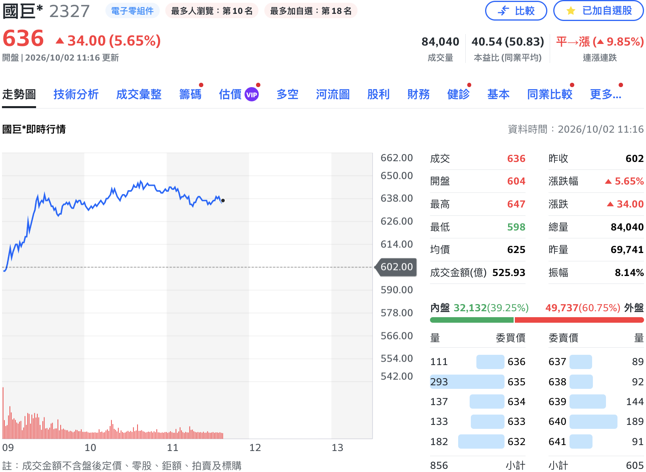Viewport: 646px width, 472px height.
Task: Toggle the 已加自選股 watchlist star button
Action: point(598,11)
